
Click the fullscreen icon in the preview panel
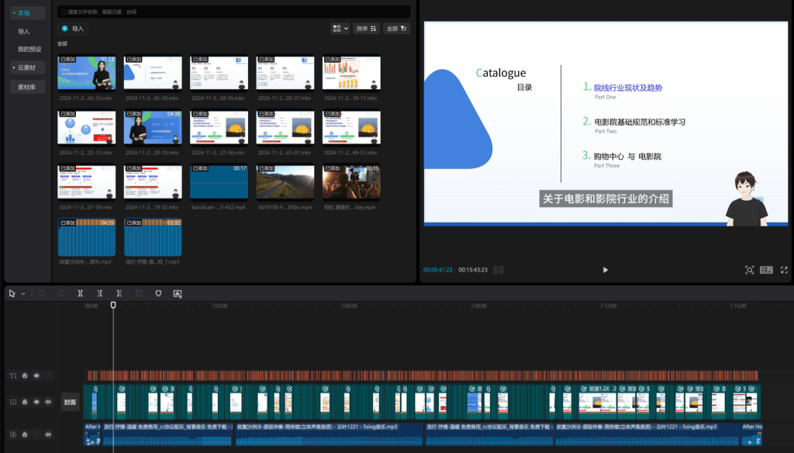click(784, 270)
